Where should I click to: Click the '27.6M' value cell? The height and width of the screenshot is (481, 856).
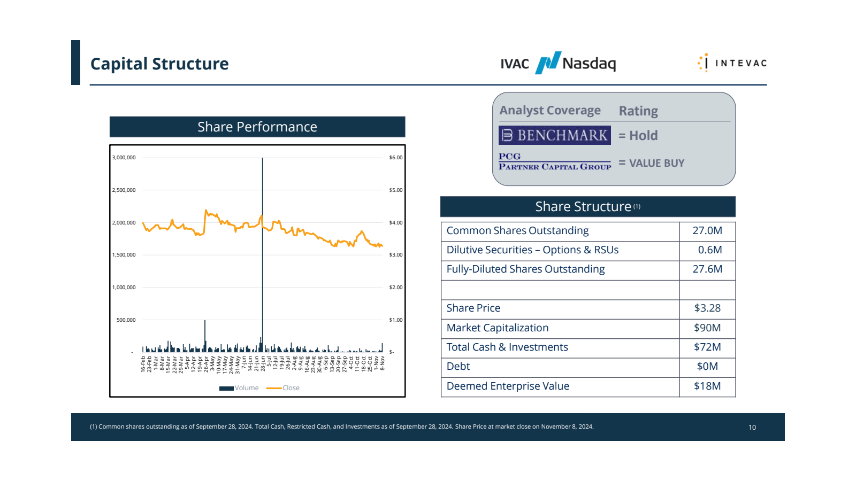click(707, 270)
